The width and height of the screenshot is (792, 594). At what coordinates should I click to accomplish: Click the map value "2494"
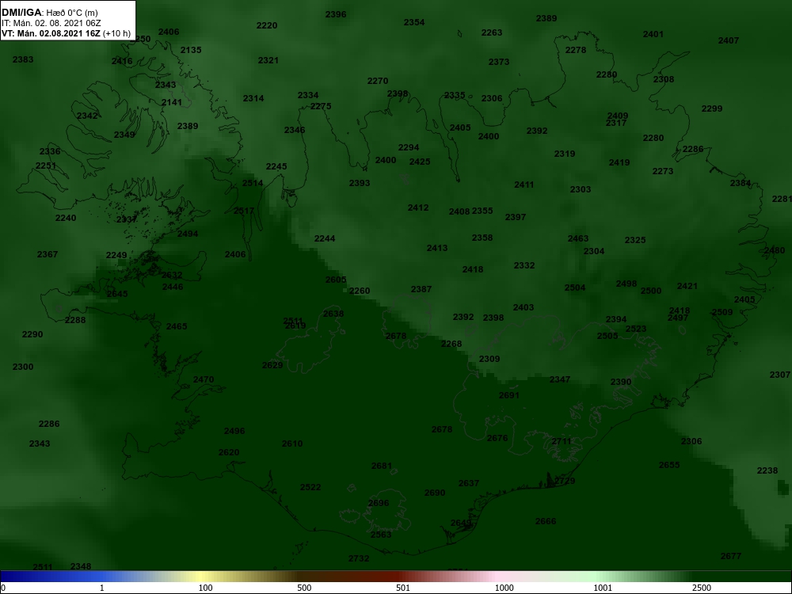pos(188,234)
